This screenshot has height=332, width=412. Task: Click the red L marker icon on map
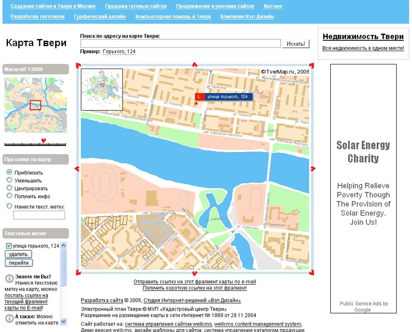pos(199,97)
